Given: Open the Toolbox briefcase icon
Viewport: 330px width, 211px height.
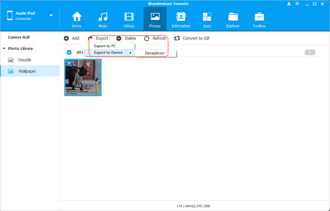Looking at the screenshot, I should 259,17.
